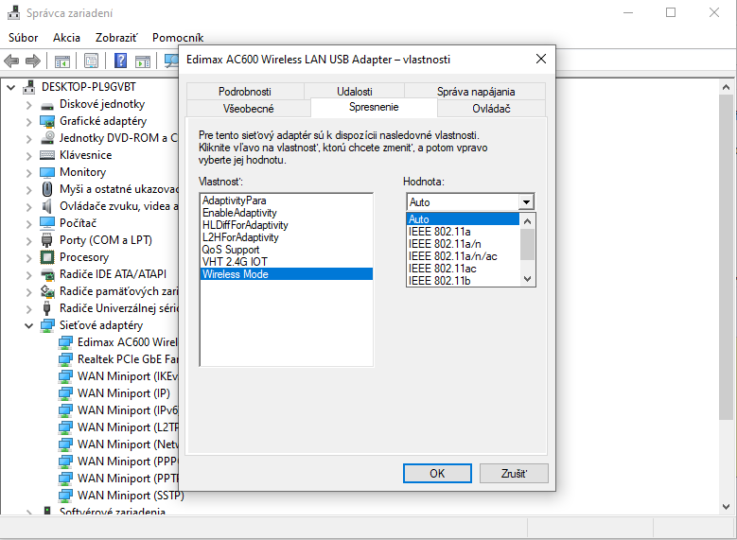The image size is (737, 540).
Task: Expand the Procesory node
Action: [28, 258]
